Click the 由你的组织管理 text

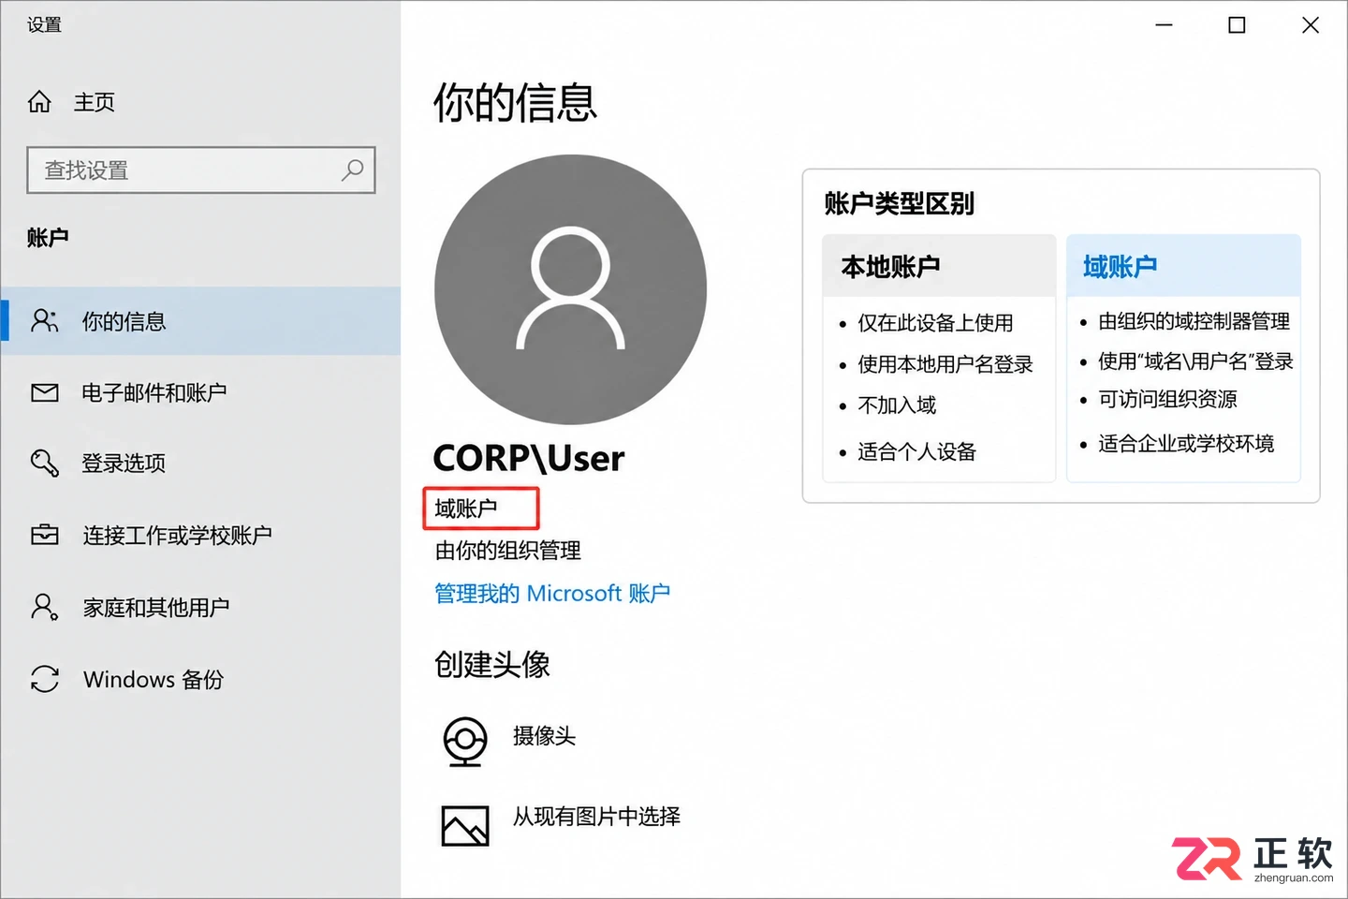[508, 551]
